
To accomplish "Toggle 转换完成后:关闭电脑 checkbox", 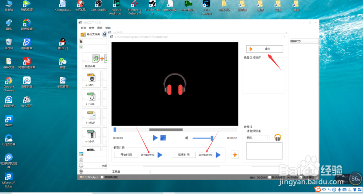I will click(x=269, y=177).
